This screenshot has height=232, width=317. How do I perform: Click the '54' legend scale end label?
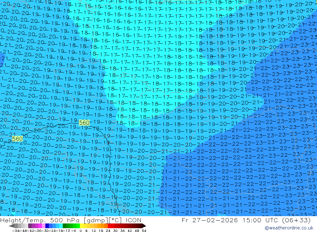(144, 231)
